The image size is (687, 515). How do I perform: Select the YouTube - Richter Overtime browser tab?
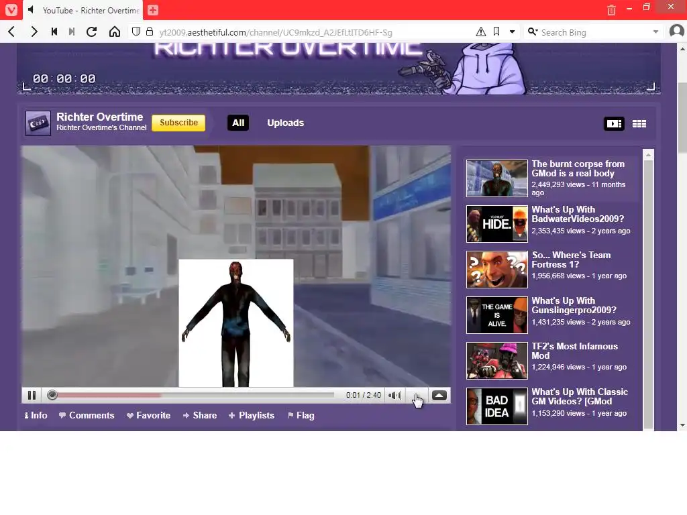83,10
